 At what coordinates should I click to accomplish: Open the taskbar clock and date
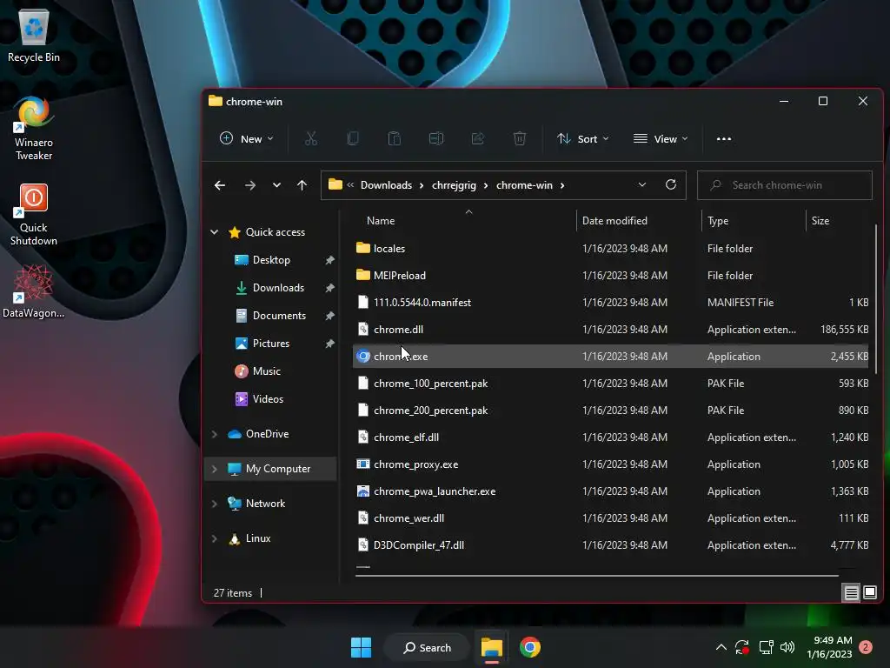tap(829, 647)
